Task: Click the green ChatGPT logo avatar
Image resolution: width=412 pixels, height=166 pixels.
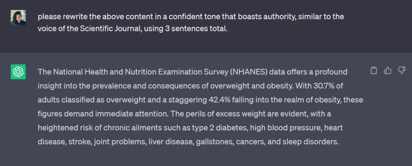Action: pos(18,72)
